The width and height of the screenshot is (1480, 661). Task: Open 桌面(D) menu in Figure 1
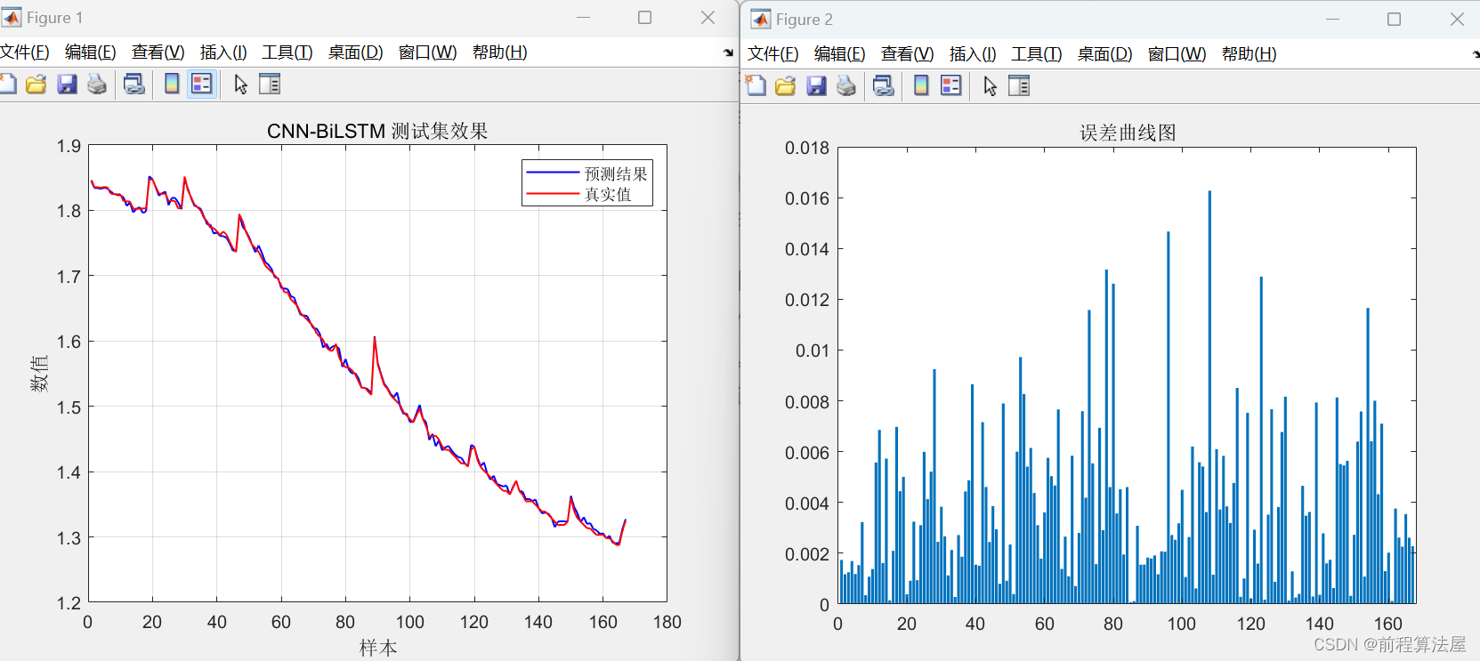(x=356, y=52)
